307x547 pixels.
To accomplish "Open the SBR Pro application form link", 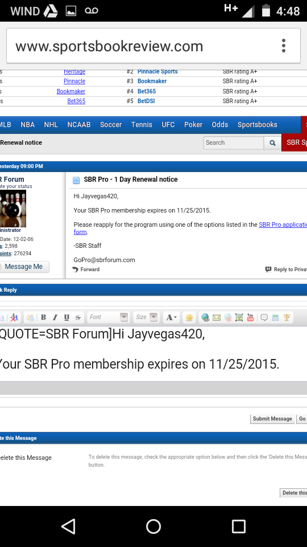I will 283,224.
